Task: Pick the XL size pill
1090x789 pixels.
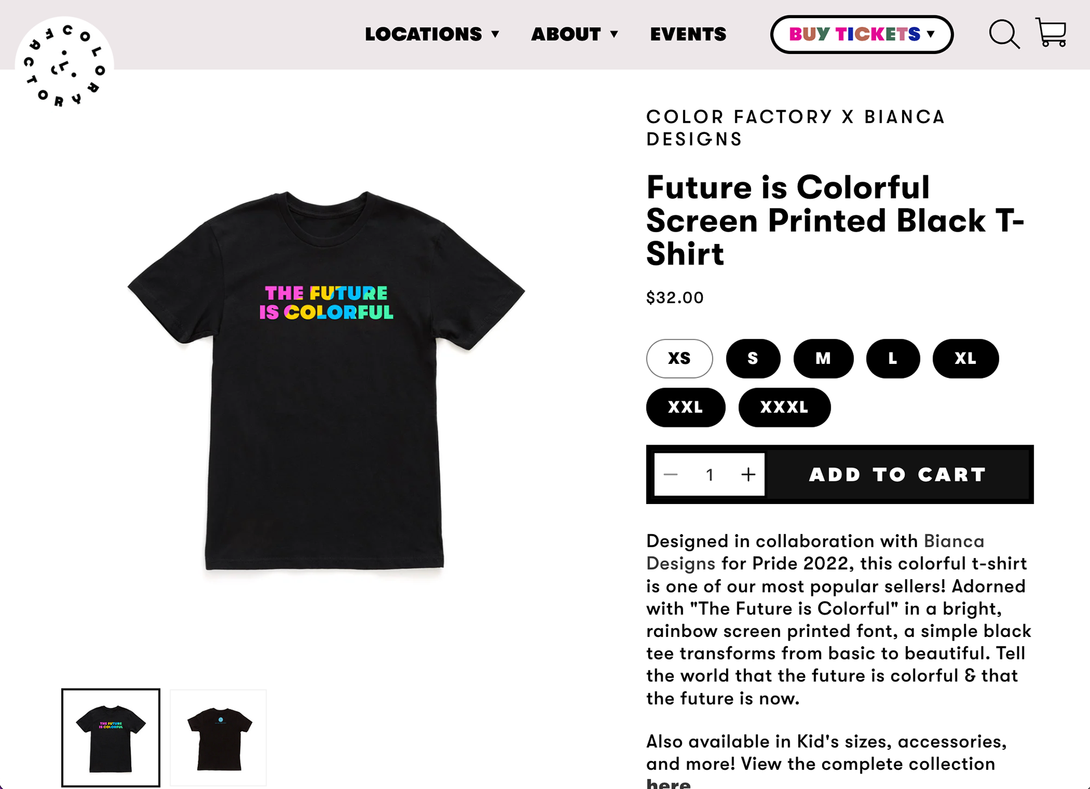Action: click(965, 359)
